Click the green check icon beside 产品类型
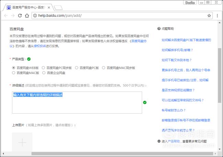The image size is (223, 157). (29, 59)
